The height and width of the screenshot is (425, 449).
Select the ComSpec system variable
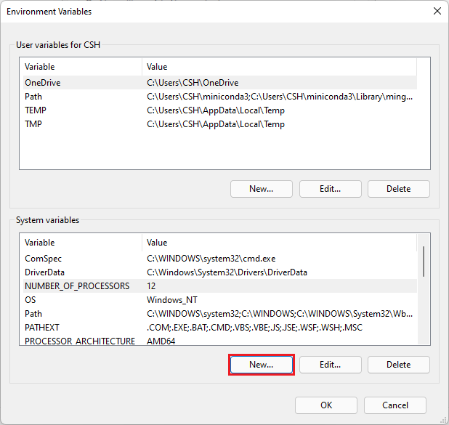pos(220,259)
